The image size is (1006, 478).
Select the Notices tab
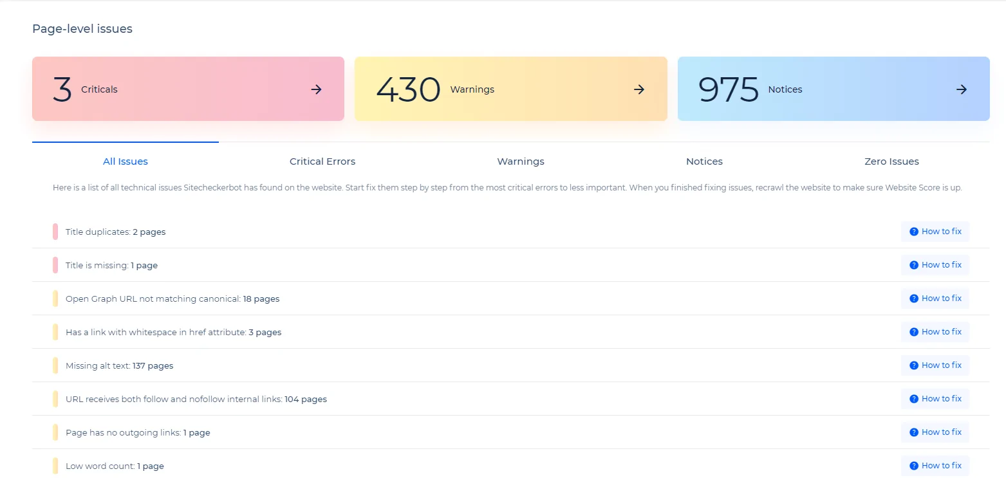point(704,161)
